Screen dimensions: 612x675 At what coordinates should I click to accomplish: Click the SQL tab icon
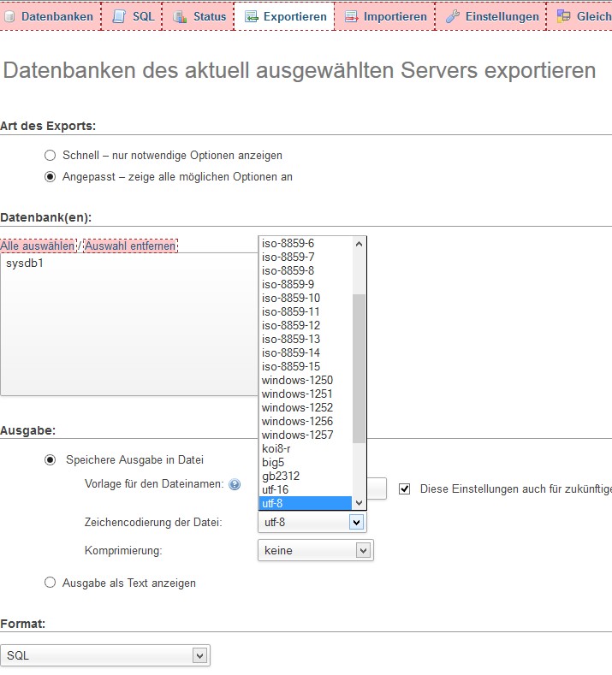118,16
